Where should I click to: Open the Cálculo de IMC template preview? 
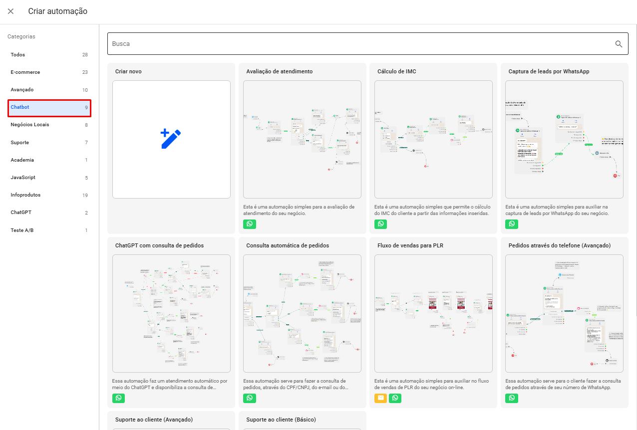tap(433, 140)
